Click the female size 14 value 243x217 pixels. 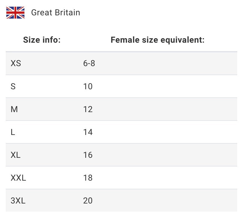[88, 132]
